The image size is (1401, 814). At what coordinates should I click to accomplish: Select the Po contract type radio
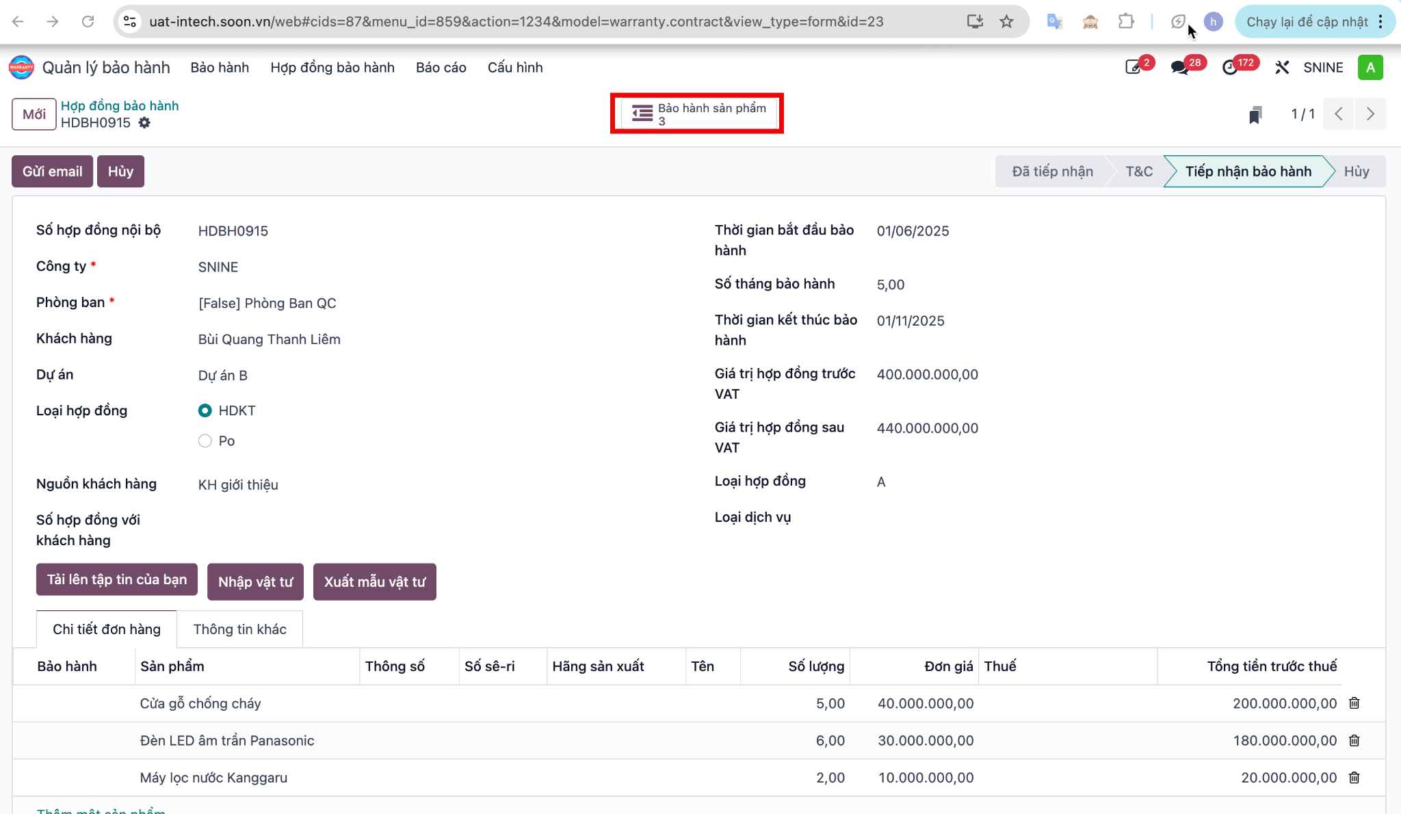(x=205, y=441)
